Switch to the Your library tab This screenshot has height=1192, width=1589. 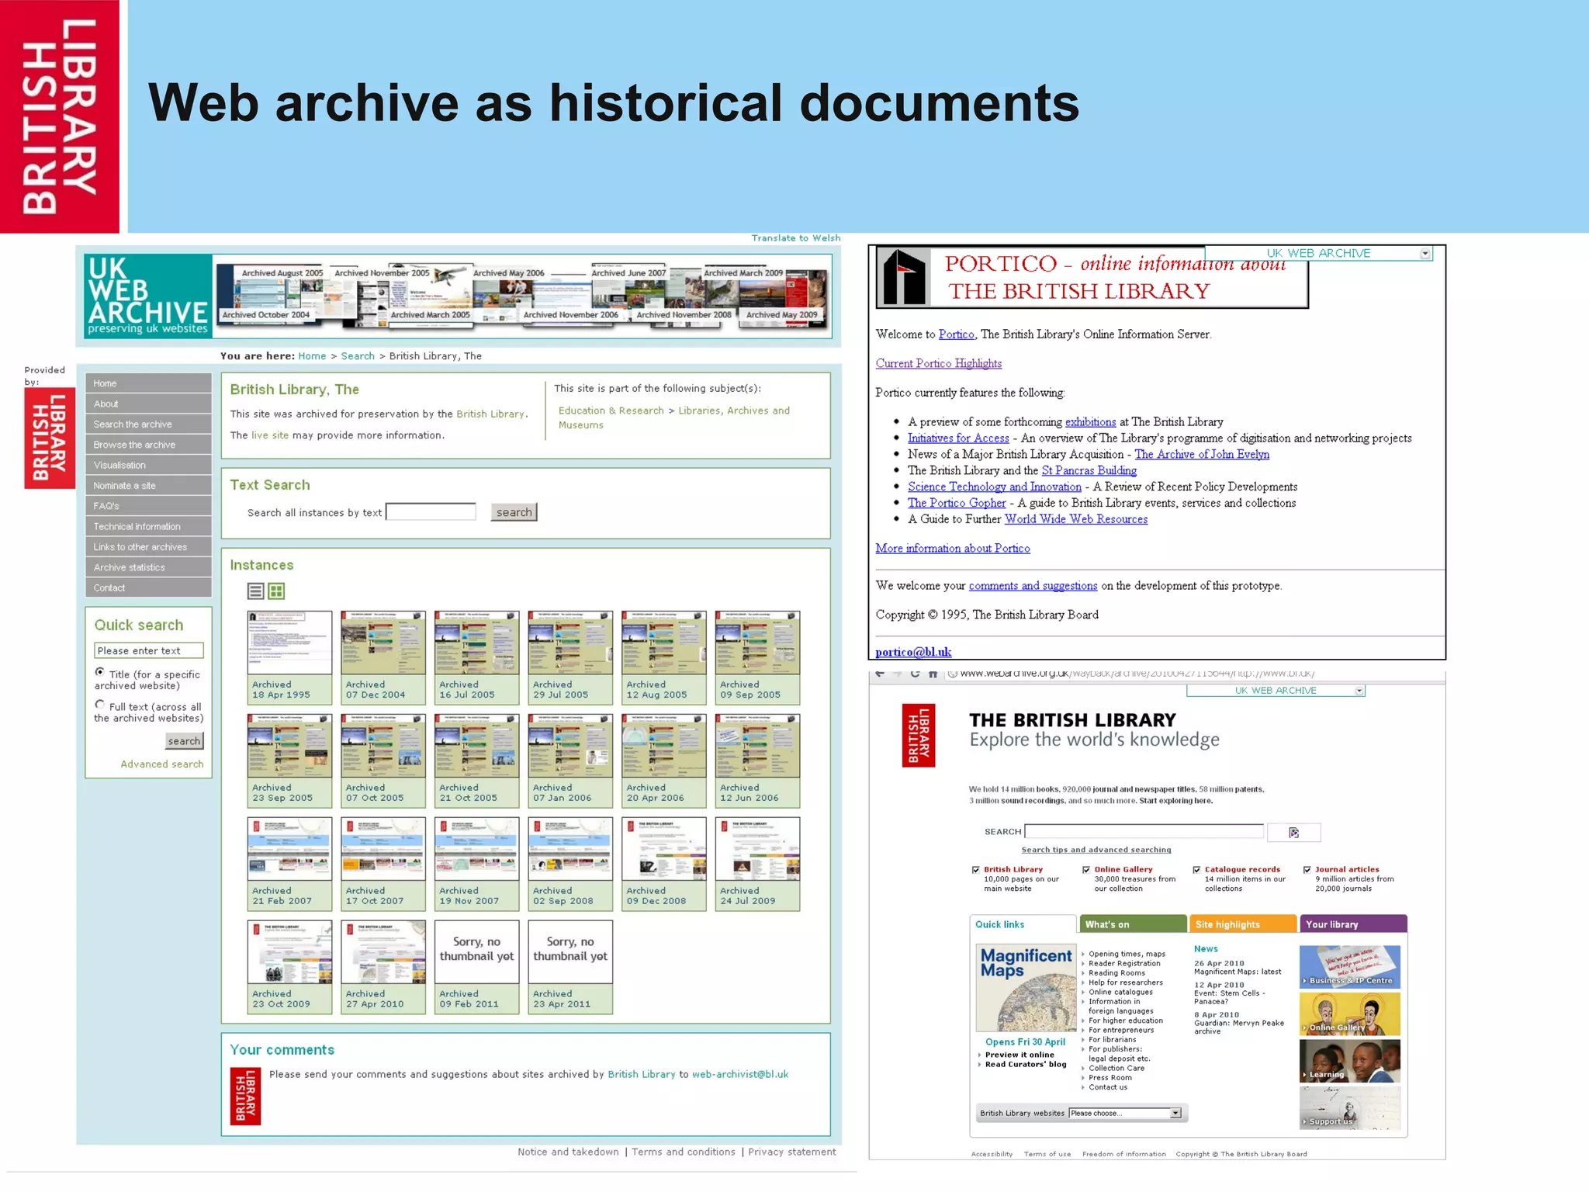pyautogui.click(x=1353, y=924)
